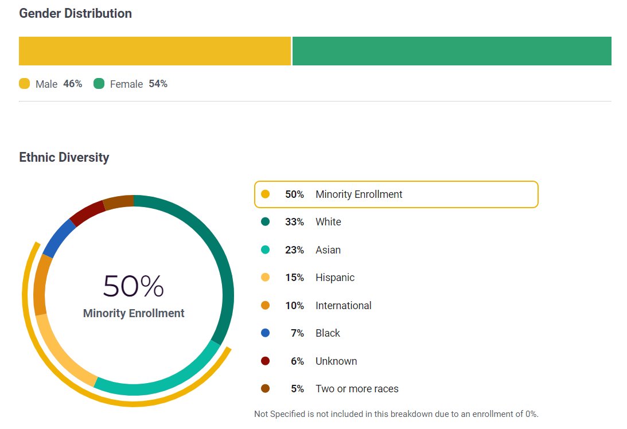This screenshot has height=429, width=627.
Task: Click the 50% center label in donut chart
Action: [134, 286]
